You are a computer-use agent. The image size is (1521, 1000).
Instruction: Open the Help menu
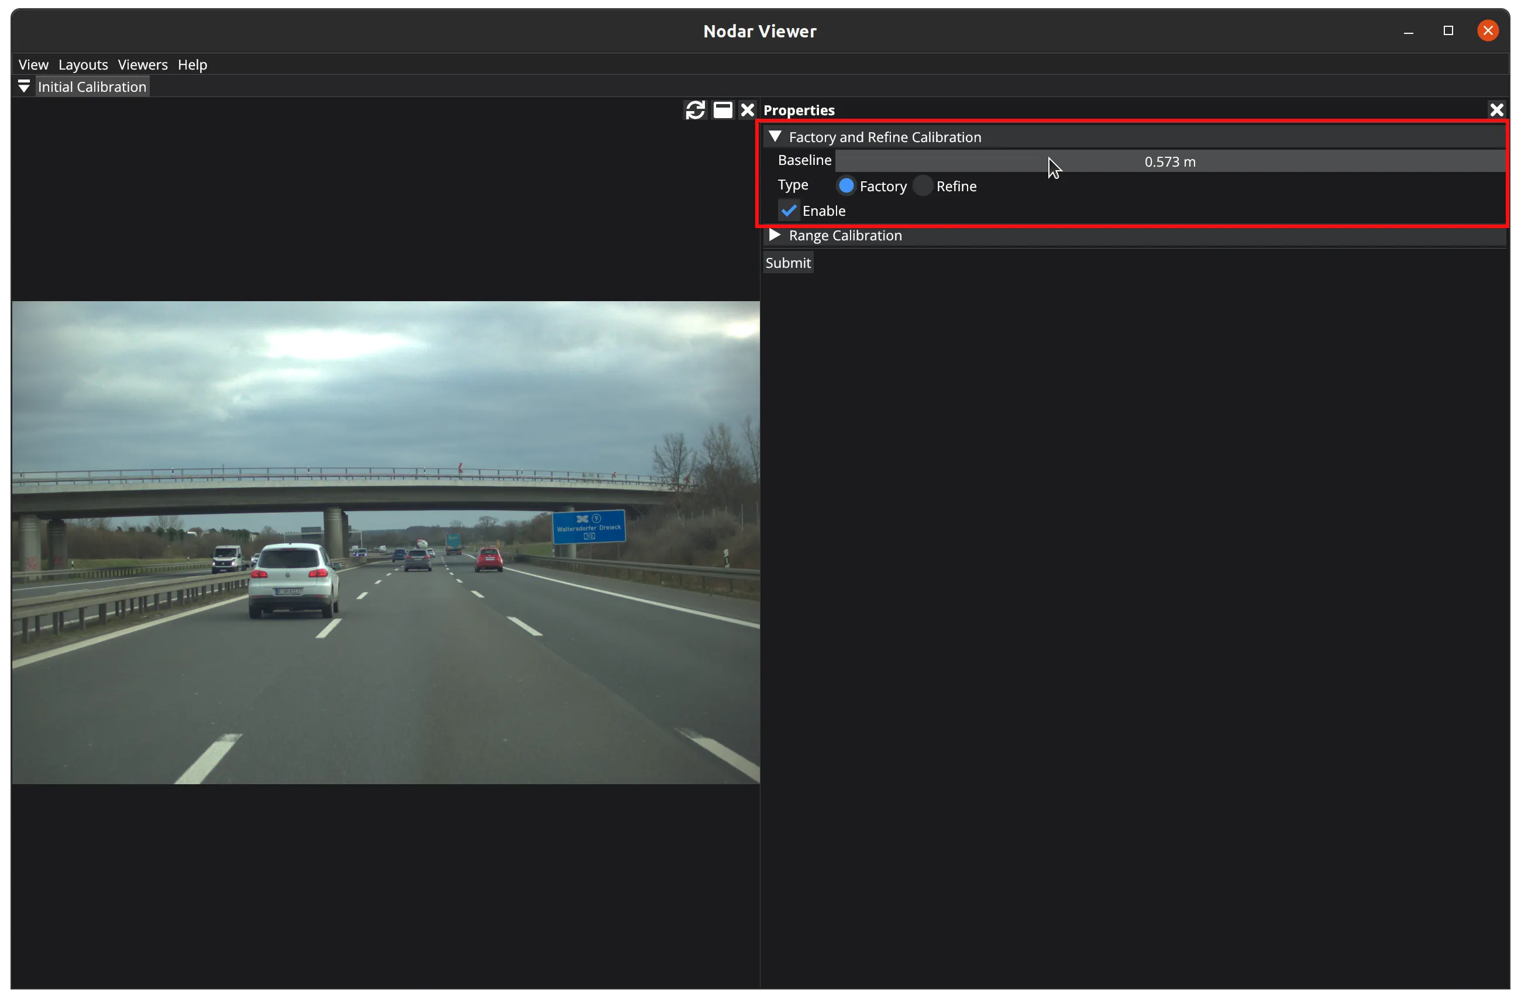pyautogui.click(x=192, y=64)
